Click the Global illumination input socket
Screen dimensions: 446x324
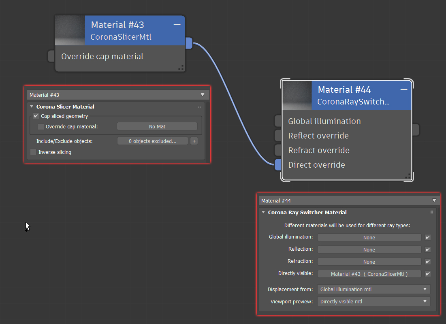pos(278,121)
